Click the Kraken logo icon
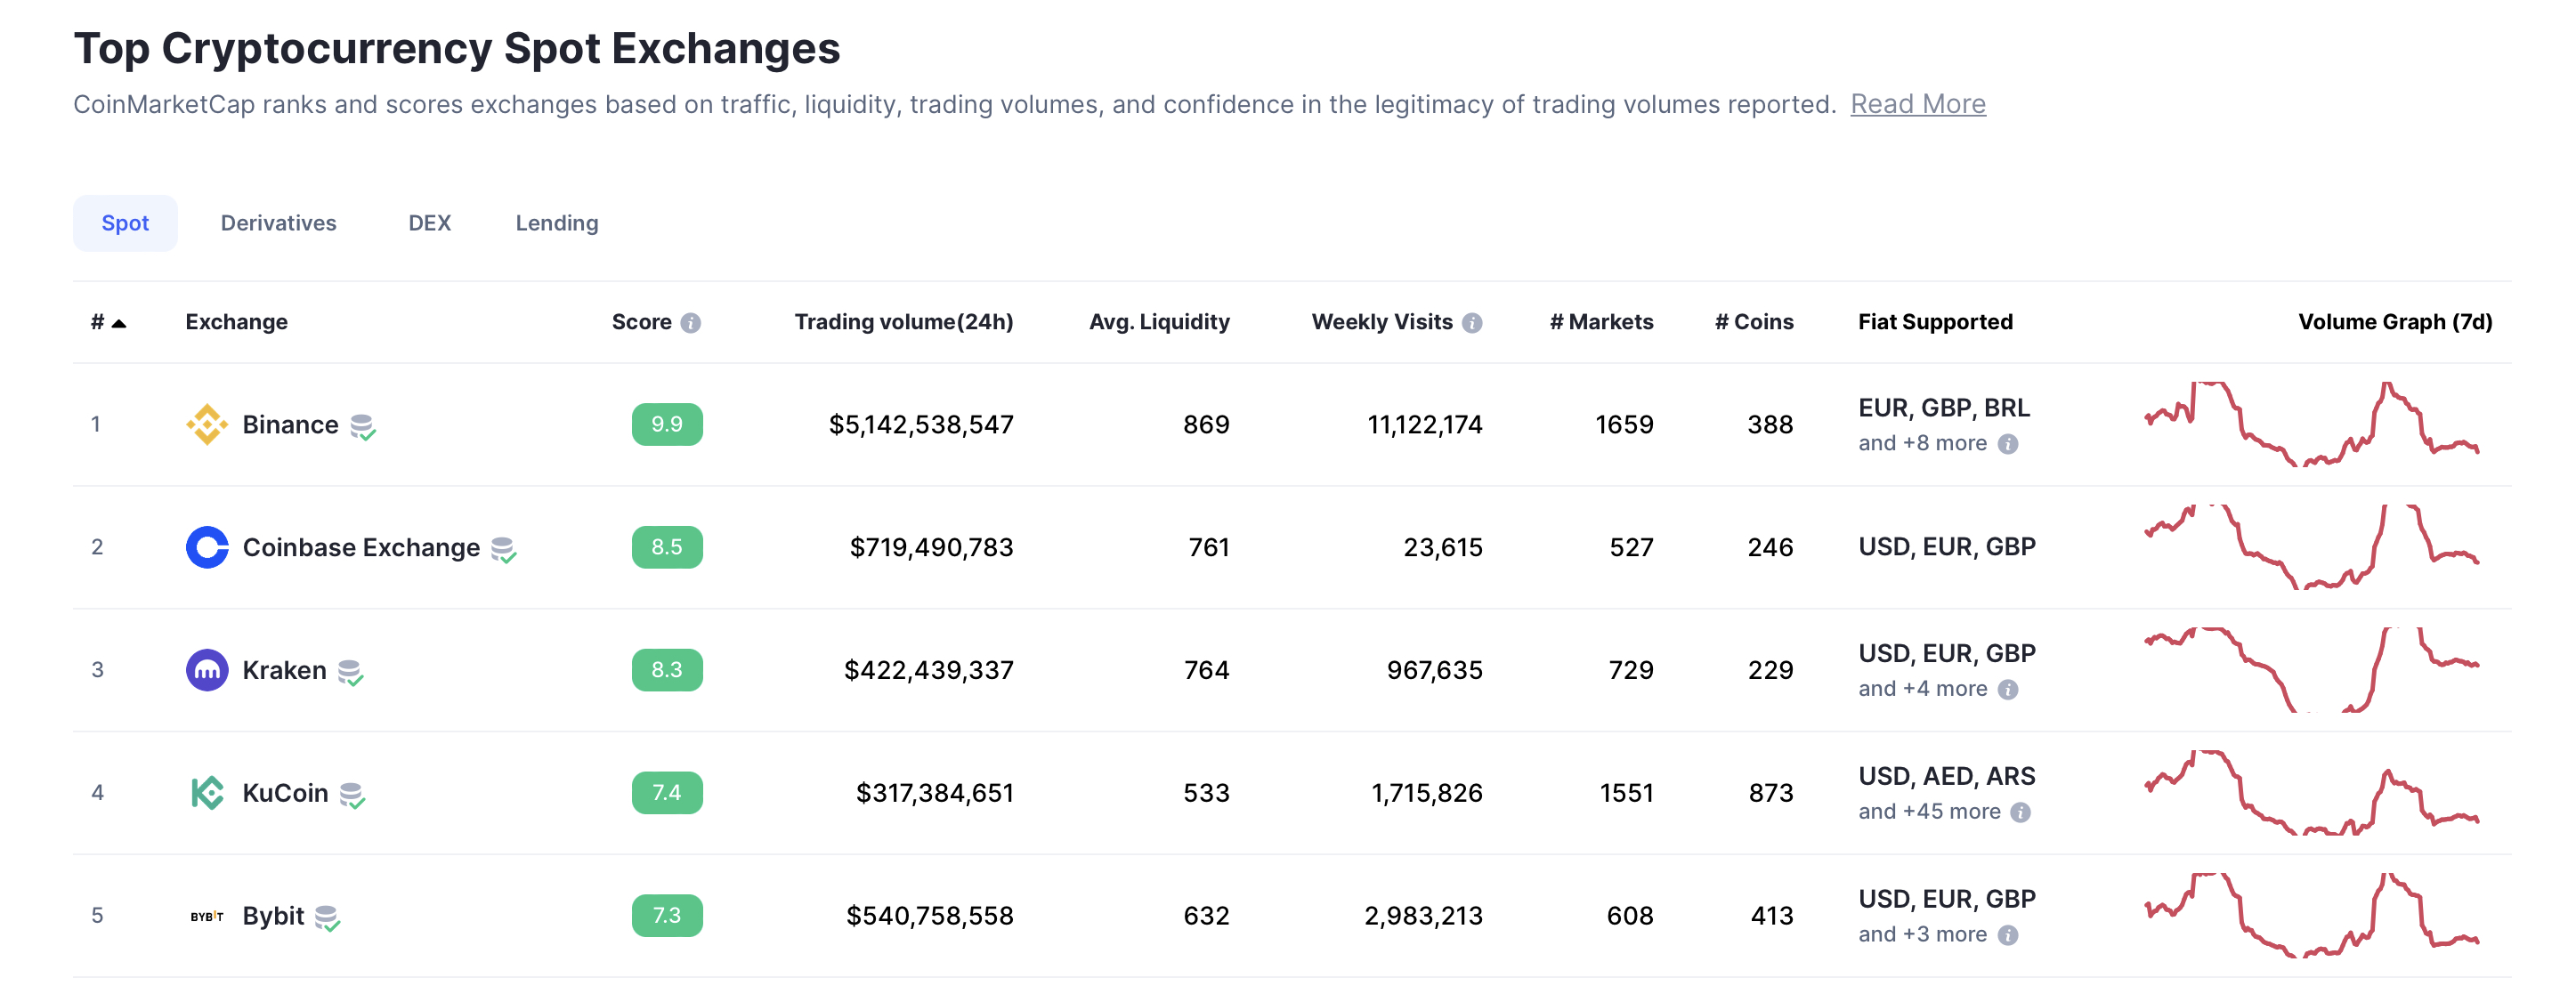Screen dimensions: 2576x986 click(x=207, y=670)
